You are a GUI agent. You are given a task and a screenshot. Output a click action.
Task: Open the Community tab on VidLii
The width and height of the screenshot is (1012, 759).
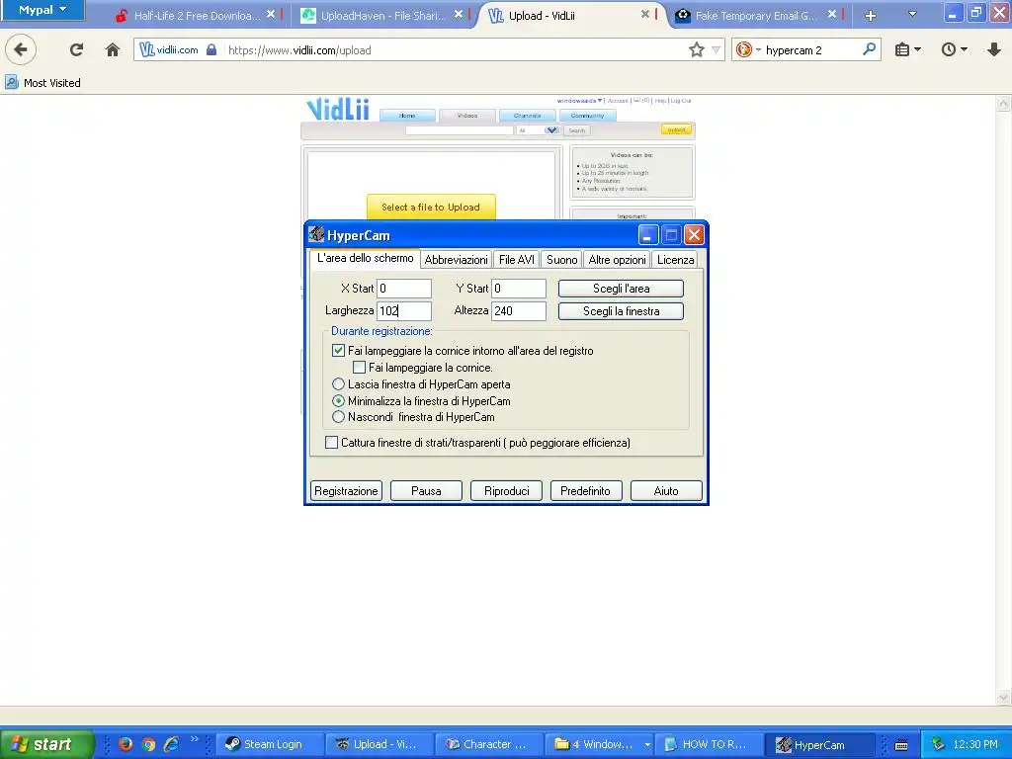tap(587, 116)
